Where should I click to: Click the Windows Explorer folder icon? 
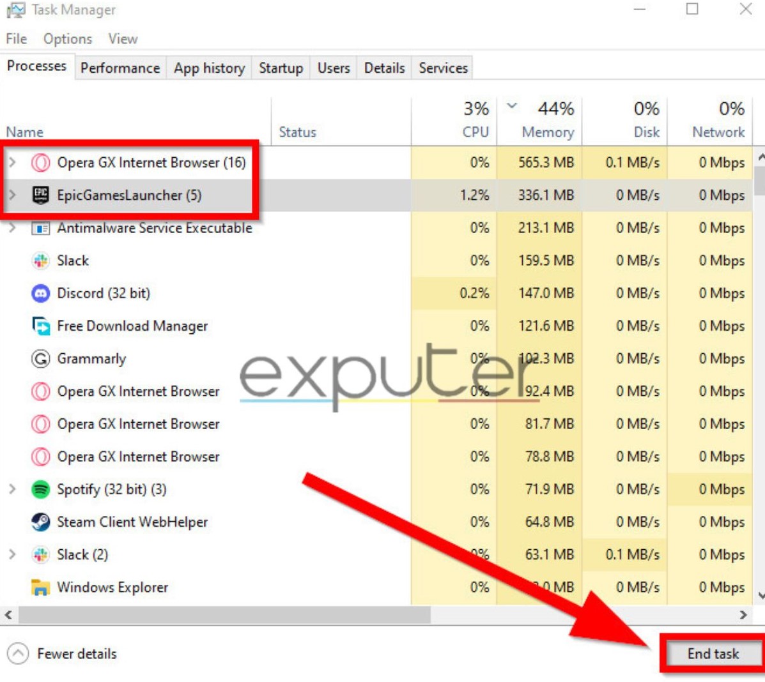click(40, 587)
